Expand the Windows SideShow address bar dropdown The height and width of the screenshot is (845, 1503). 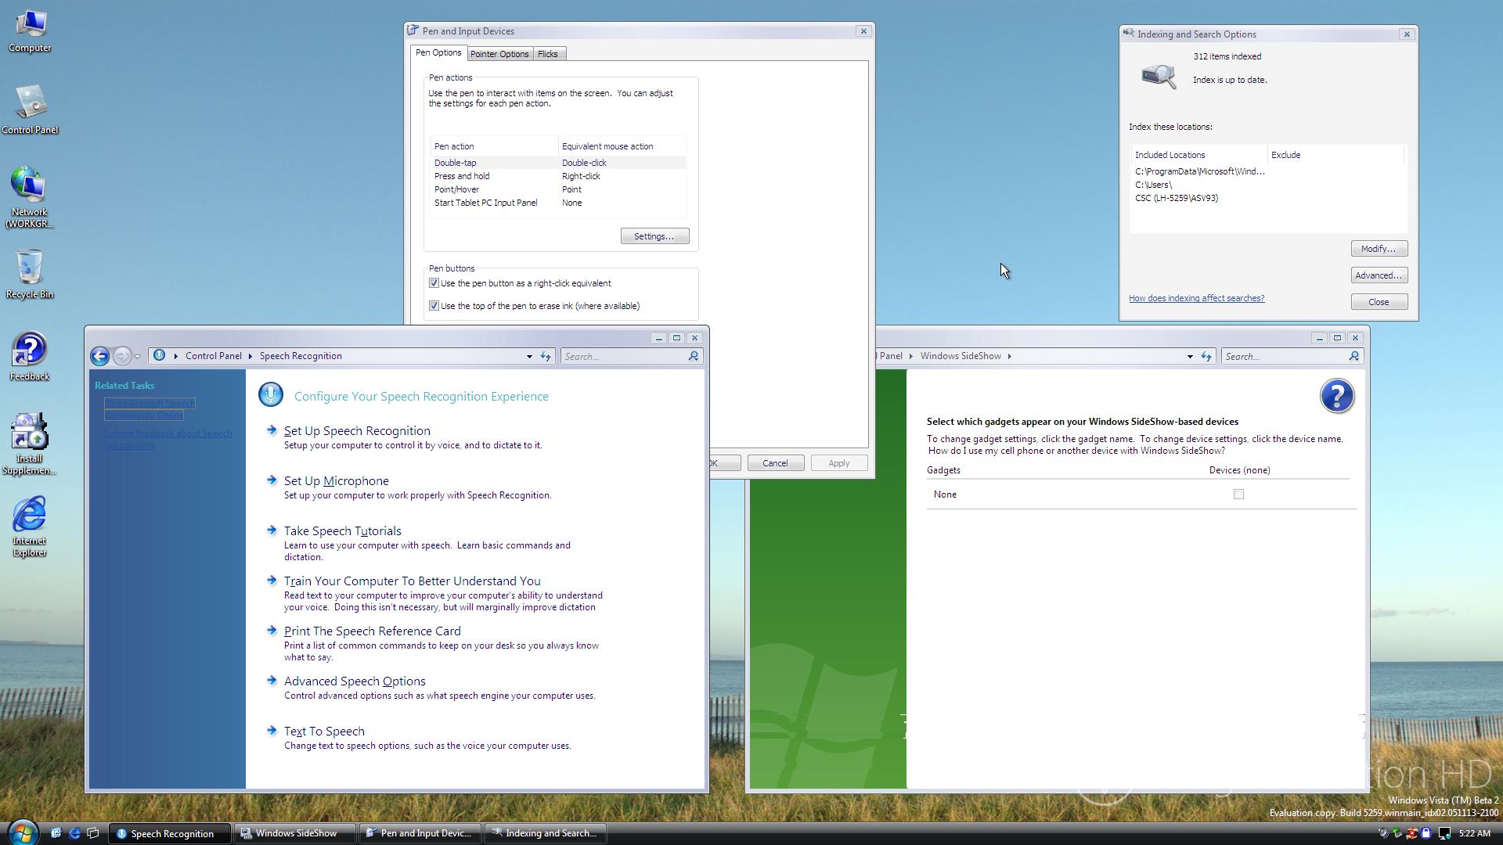pos(1190,357)
